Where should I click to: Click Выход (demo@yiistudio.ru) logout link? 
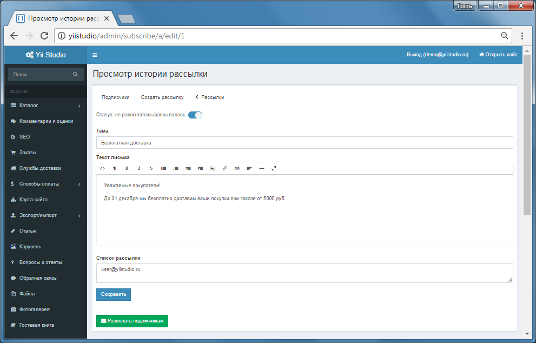tap(437, 55)
